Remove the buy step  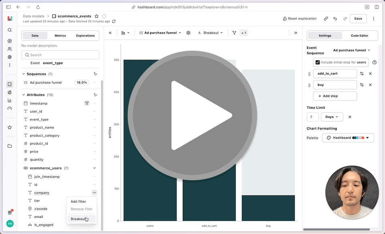coord(370,85)
